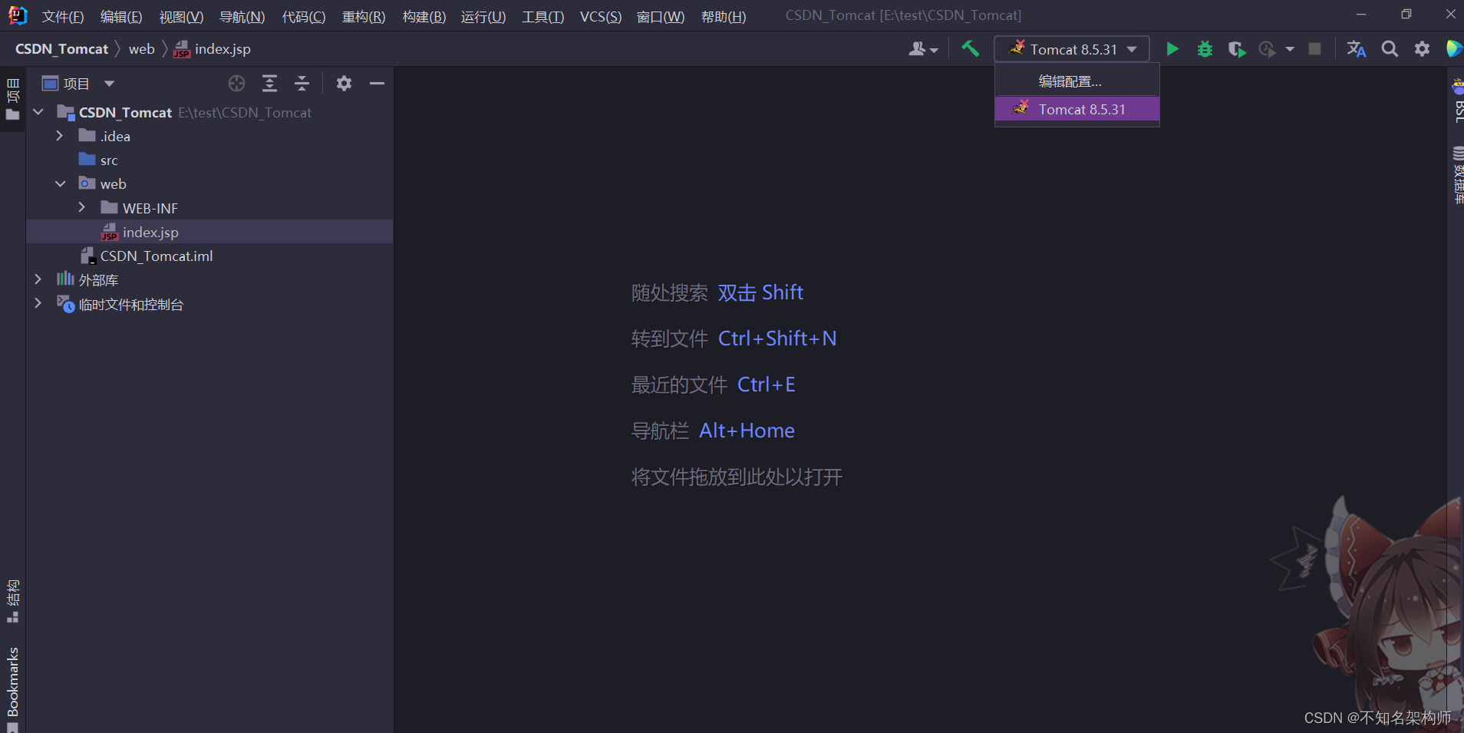Open IDE settings via the gear icon
The height and width of the screenshot is (733, 1464).
(1422, 48)
